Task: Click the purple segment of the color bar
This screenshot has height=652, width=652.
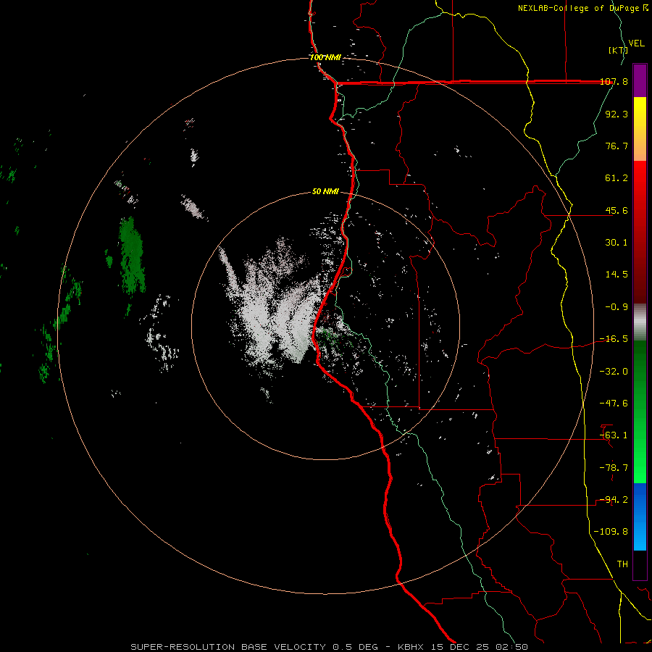Action: (x=640, y=80)
